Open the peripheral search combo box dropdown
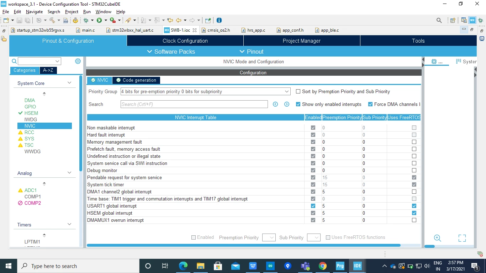 (57, 61)
